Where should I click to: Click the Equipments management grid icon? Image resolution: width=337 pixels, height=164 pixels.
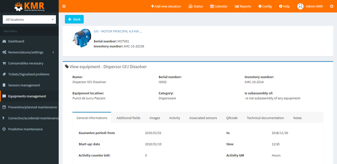[4, 96]
